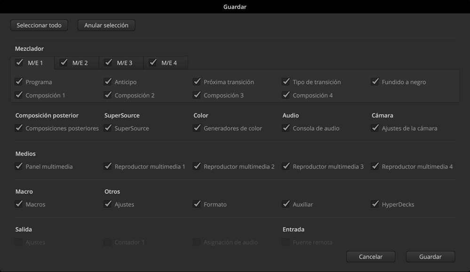Click the Cancelar button
The image size is (470, 272).
pos(371,257)
